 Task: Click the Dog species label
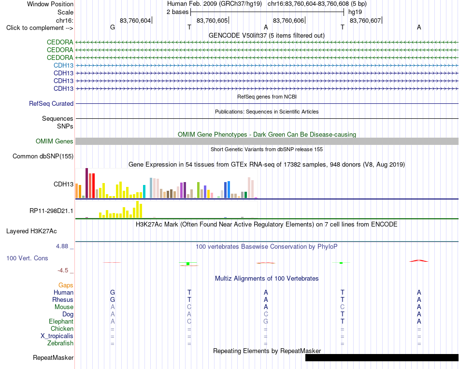pos(68,314)
